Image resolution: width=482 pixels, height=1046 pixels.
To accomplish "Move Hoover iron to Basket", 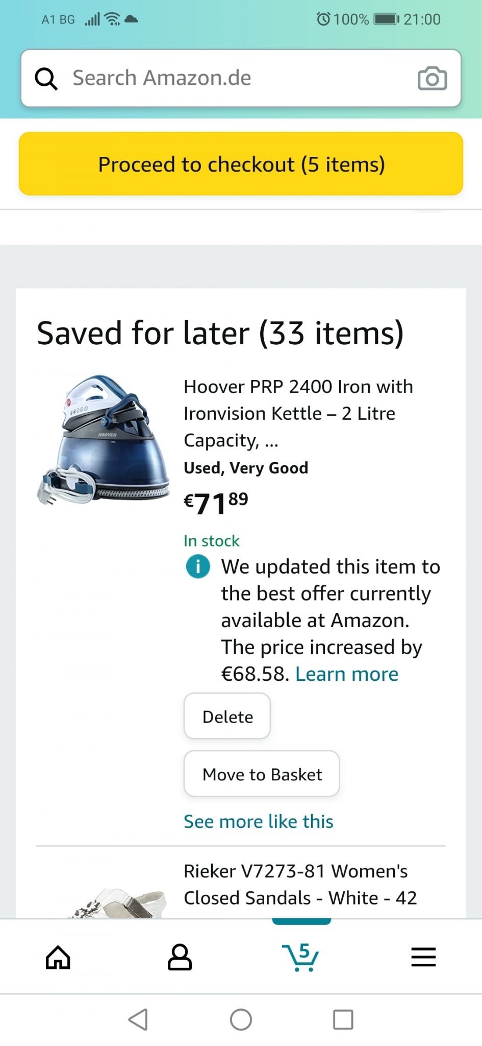I will (x=262, y=774).
